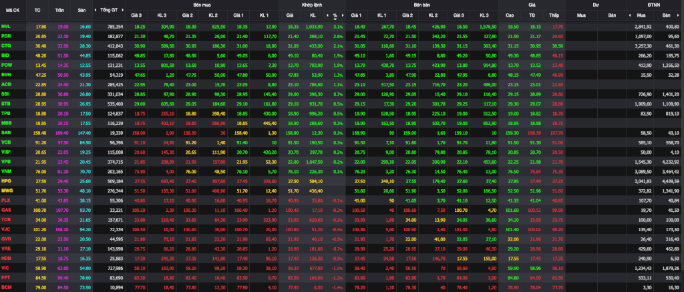This screenshot has width=684, height=292.
Task: Click the Thấp low price header
Action: [x=554, y=15]
